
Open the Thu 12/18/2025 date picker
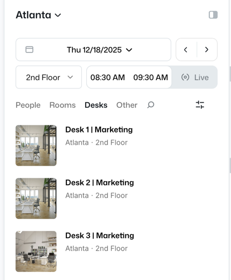93,50
